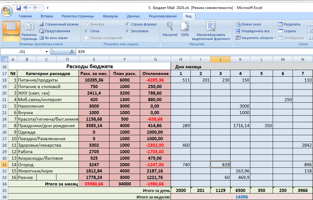Click deviation value 2187,16
Image resolution: width=313 pixels, height=200 pixels.
pos(155,171)
